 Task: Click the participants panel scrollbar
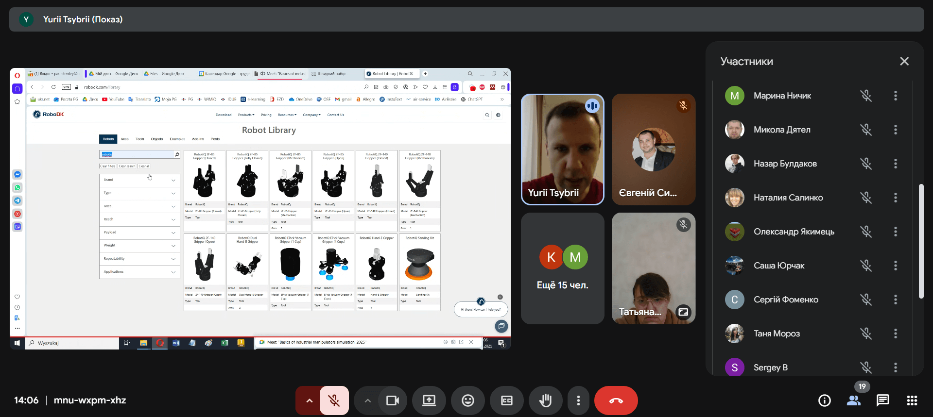tap(921, 241)
